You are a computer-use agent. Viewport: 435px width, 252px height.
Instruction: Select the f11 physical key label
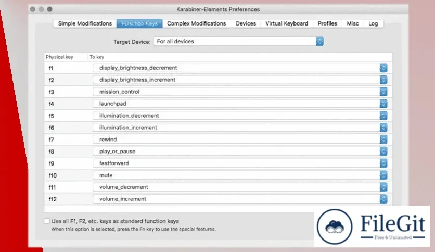[52, 187]
